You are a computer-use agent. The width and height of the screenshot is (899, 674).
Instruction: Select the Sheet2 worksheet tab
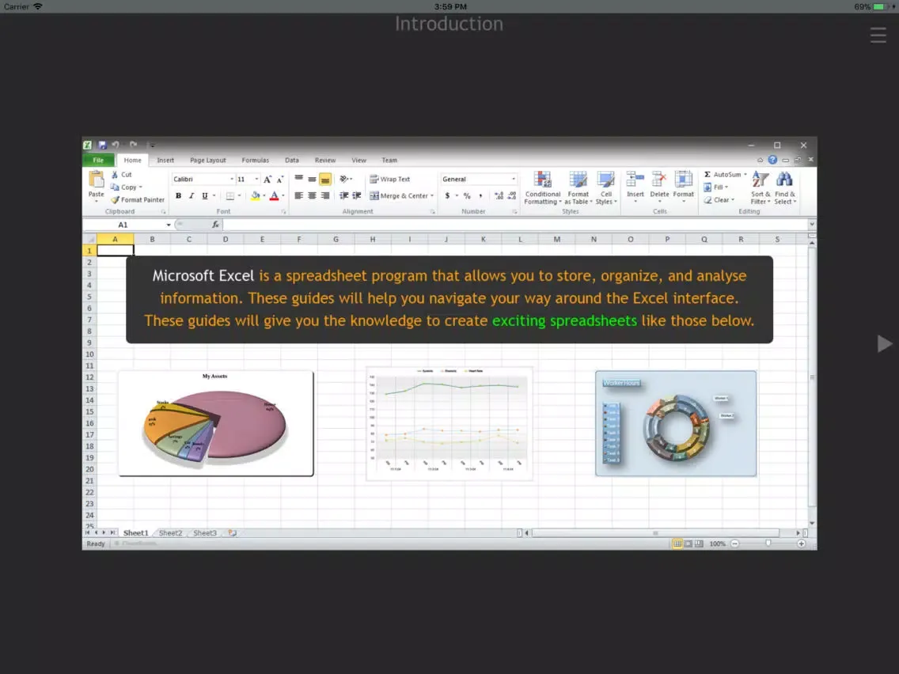pyautogui.click(x=170, y=533)
